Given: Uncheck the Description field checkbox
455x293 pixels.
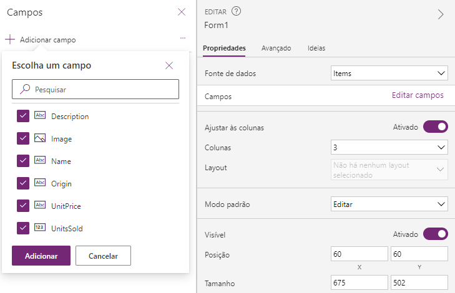Looking at the screenshot, I should (23, 116).
